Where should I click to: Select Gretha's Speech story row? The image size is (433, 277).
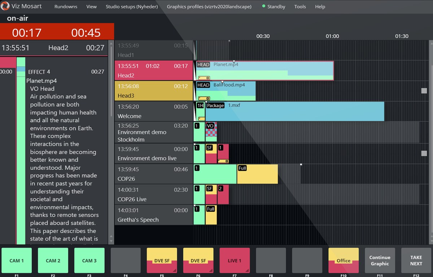154,215
